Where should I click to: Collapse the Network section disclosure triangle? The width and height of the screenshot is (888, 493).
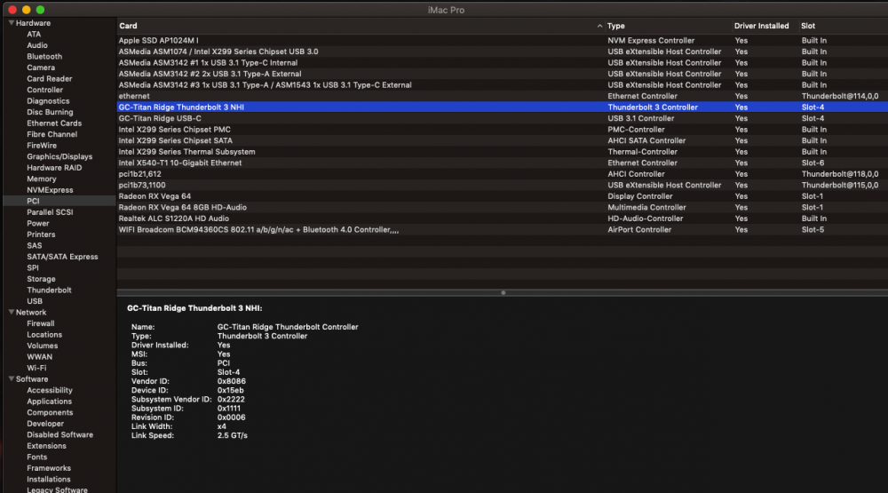[x=11, y=313]
